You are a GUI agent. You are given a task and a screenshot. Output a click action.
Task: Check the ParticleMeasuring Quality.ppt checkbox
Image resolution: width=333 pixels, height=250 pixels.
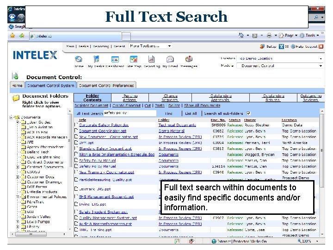(76, 180)
